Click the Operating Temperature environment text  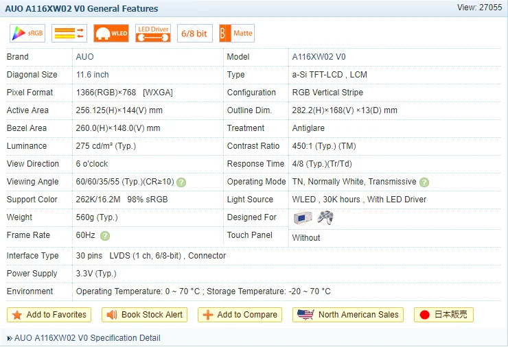point(203,291)
